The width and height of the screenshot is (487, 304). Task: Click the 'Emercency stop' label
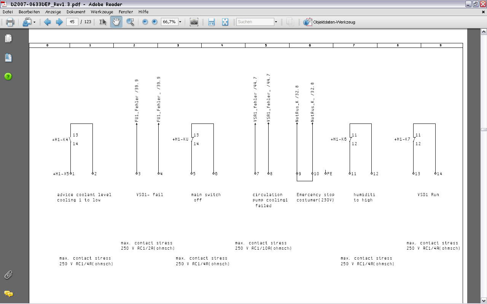(315, 195)
